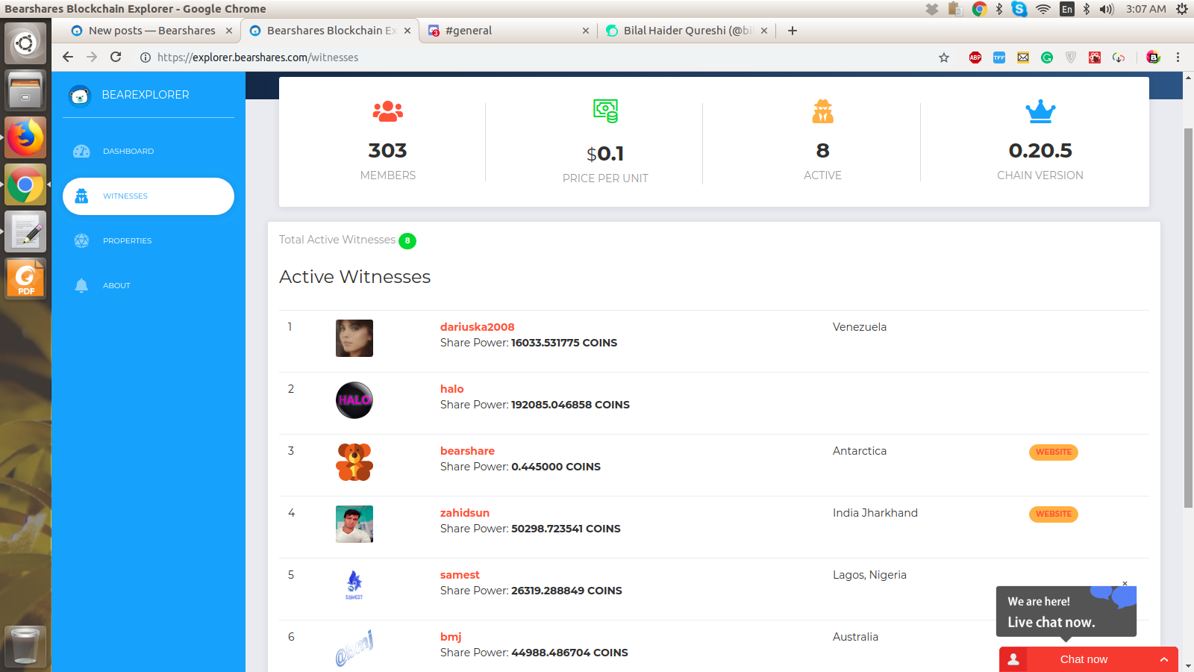This screenshot has width=1194, height=672.
Task: Select WITNESSES in the sidebar
Action: (x=149, y=196)
